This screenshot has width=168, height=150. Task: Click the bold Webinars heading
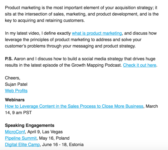click(x=15, y=100)
